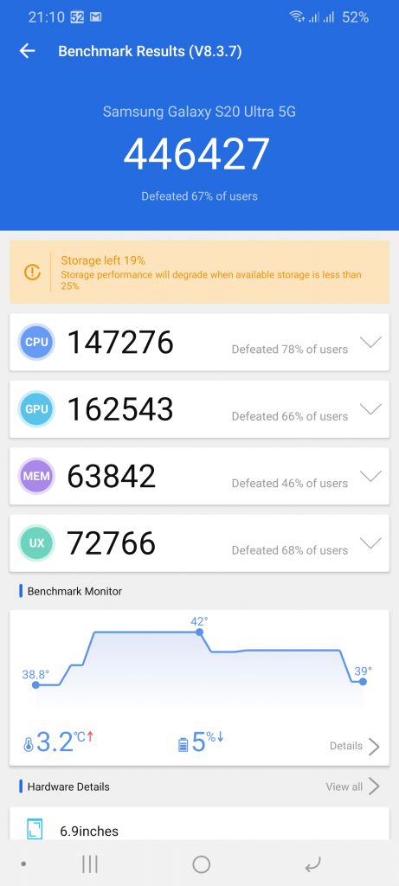Viewport: 399px width, 886px height.
Task: Tap the UX score circle icon
Action: coord(36,543)
